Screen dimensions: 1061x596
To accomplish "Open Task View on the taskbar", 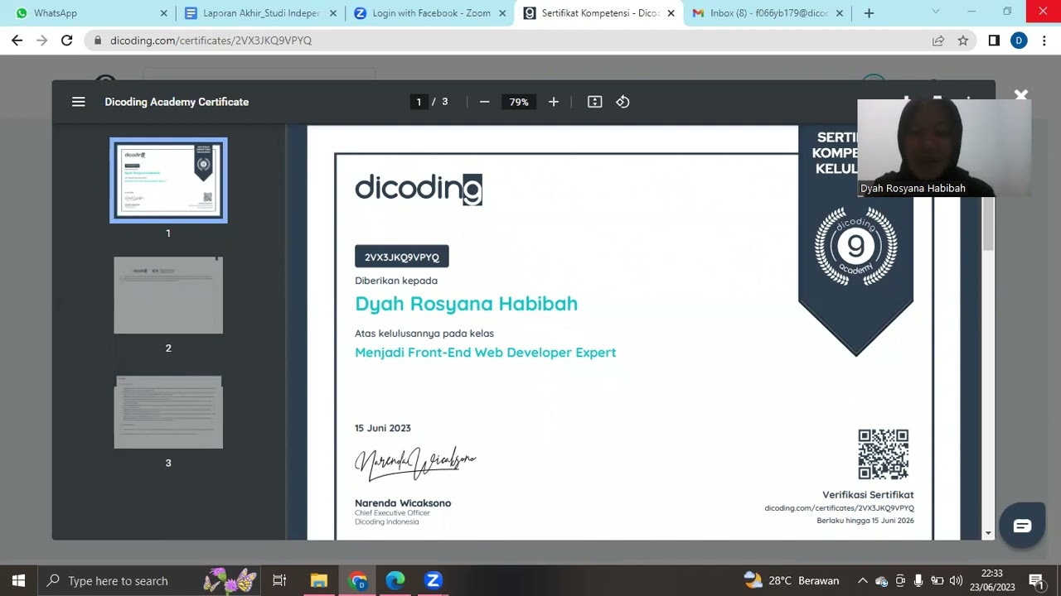I will pyautogui.click(x=279, y=580).
